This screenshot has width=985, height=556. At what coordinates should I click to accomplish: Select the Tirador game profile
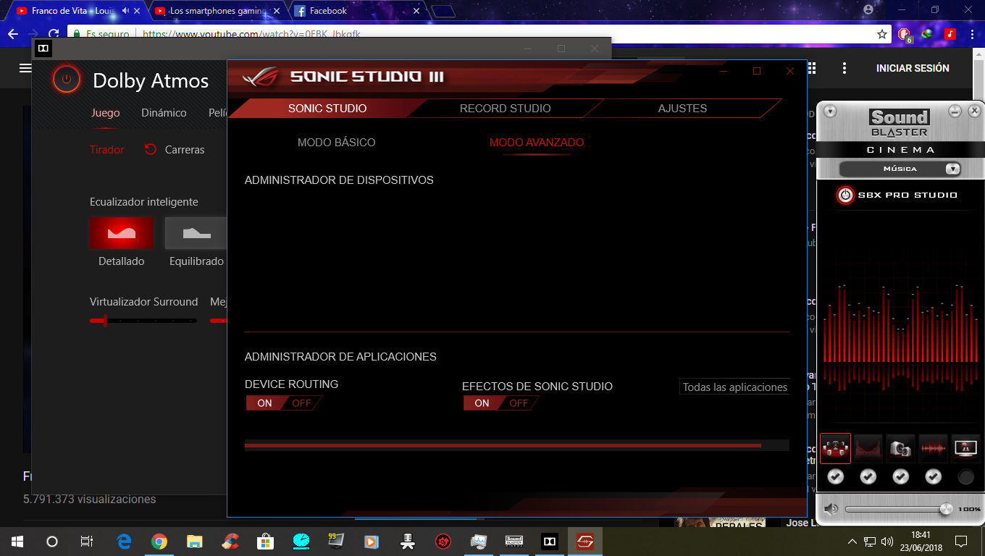coord(107,150)
